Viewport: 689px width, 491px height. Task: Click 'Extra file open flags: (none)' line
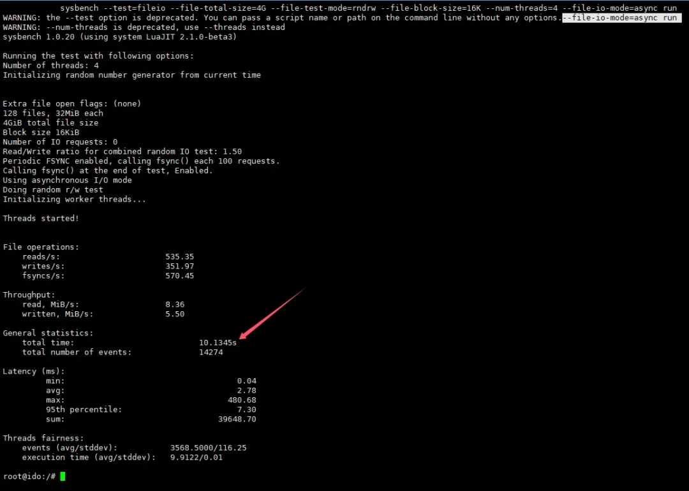(x=71, y=104)
